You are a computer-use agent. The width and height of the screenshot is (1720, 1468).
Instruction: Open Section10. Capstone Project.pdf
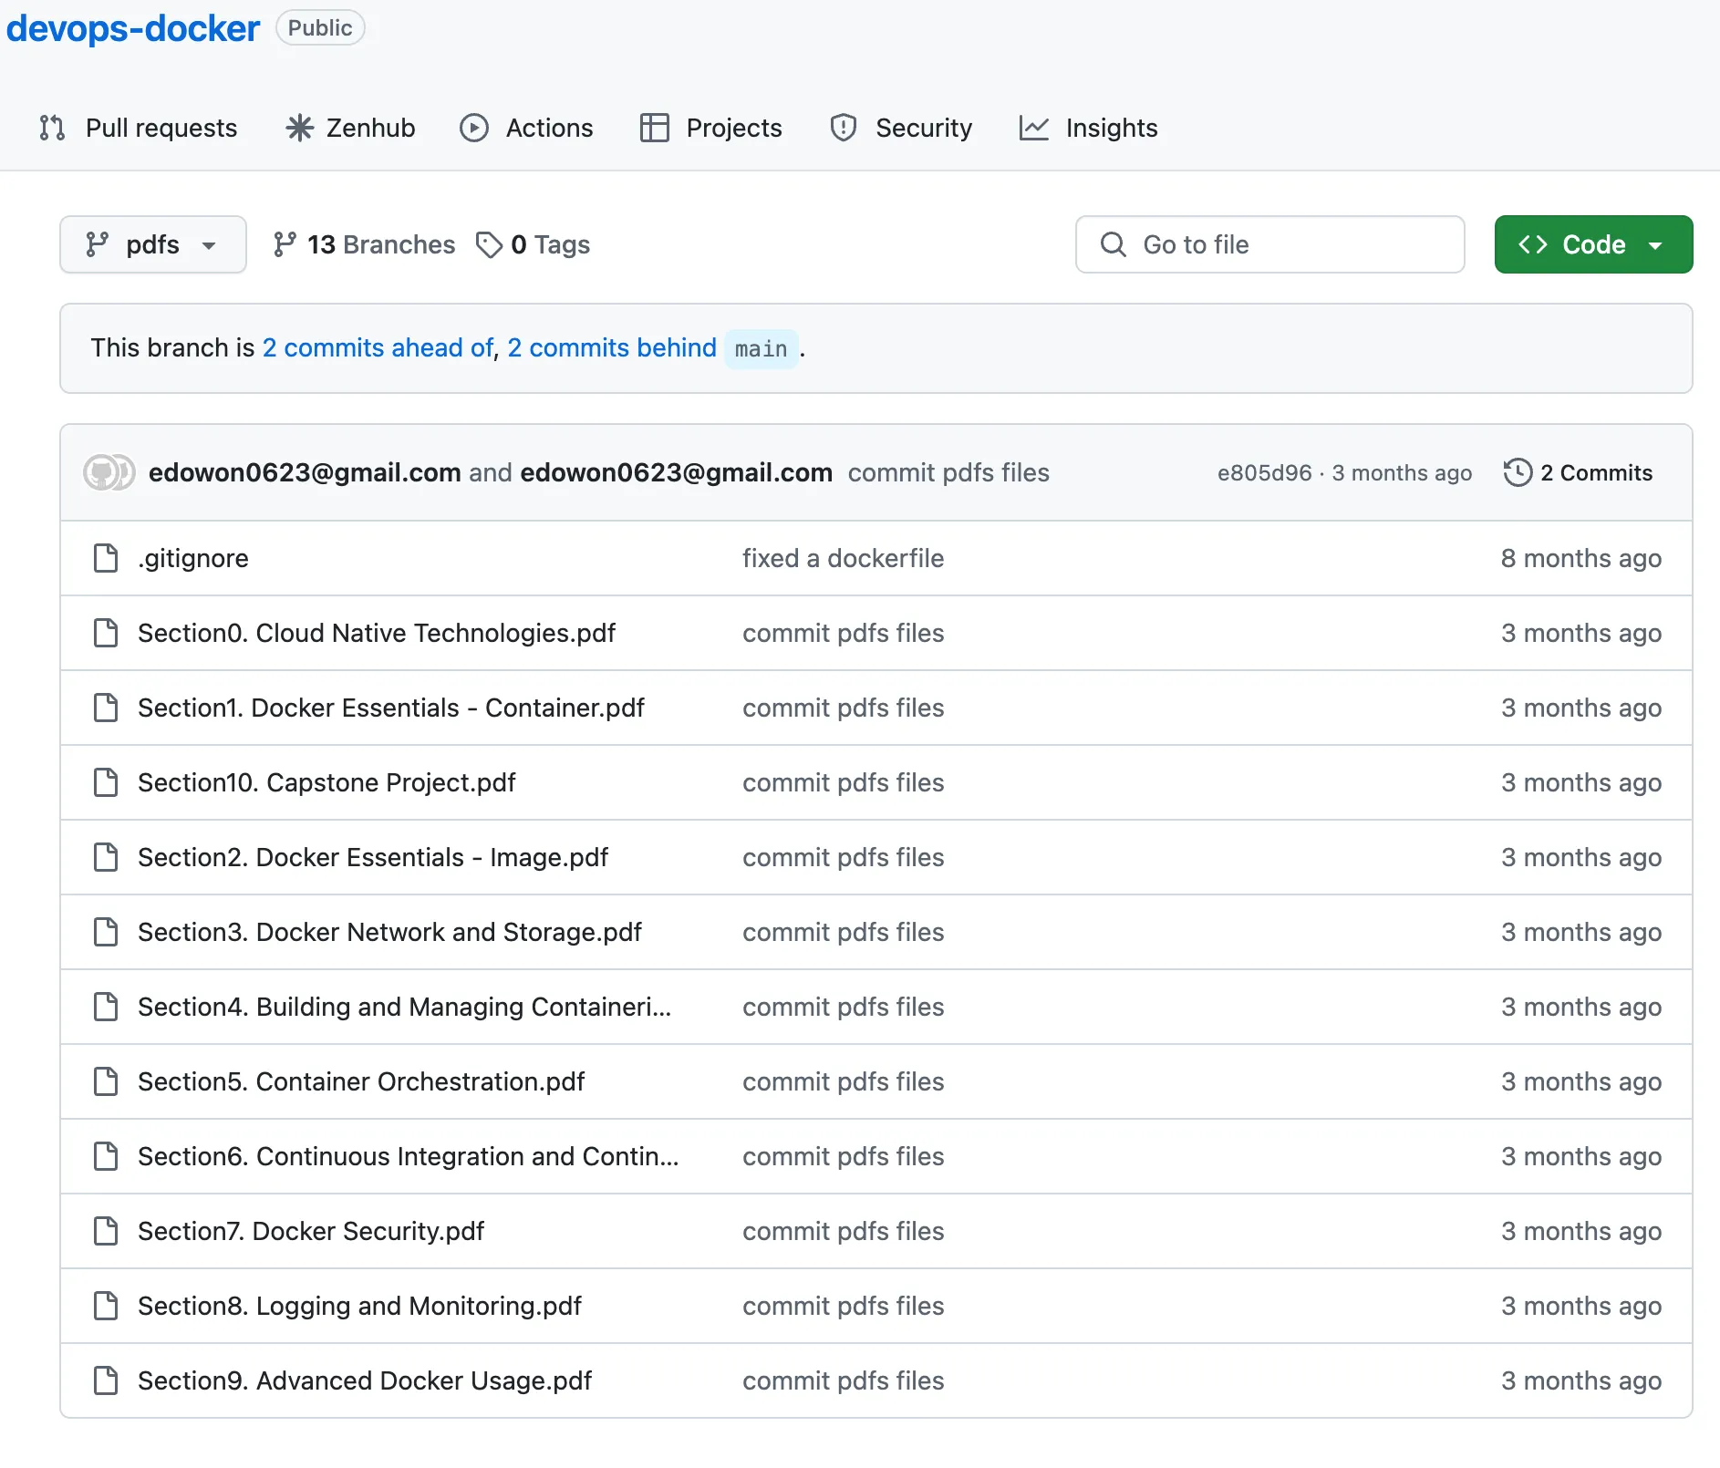point(326,782)
